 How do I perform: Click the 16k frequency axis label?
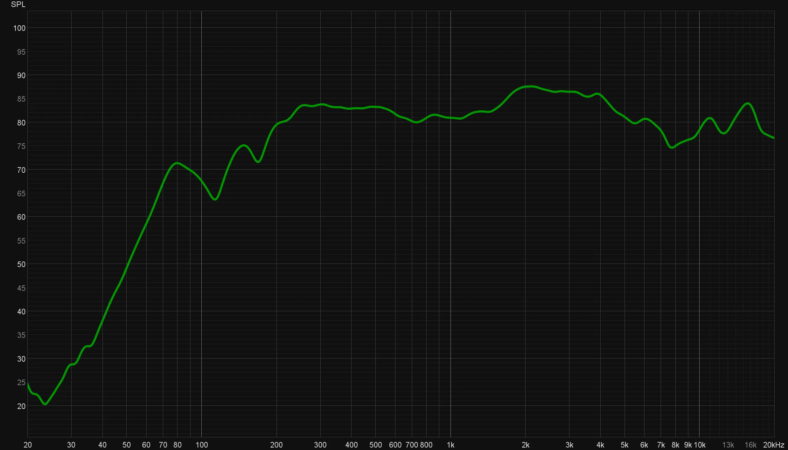(x=750, y=445)
